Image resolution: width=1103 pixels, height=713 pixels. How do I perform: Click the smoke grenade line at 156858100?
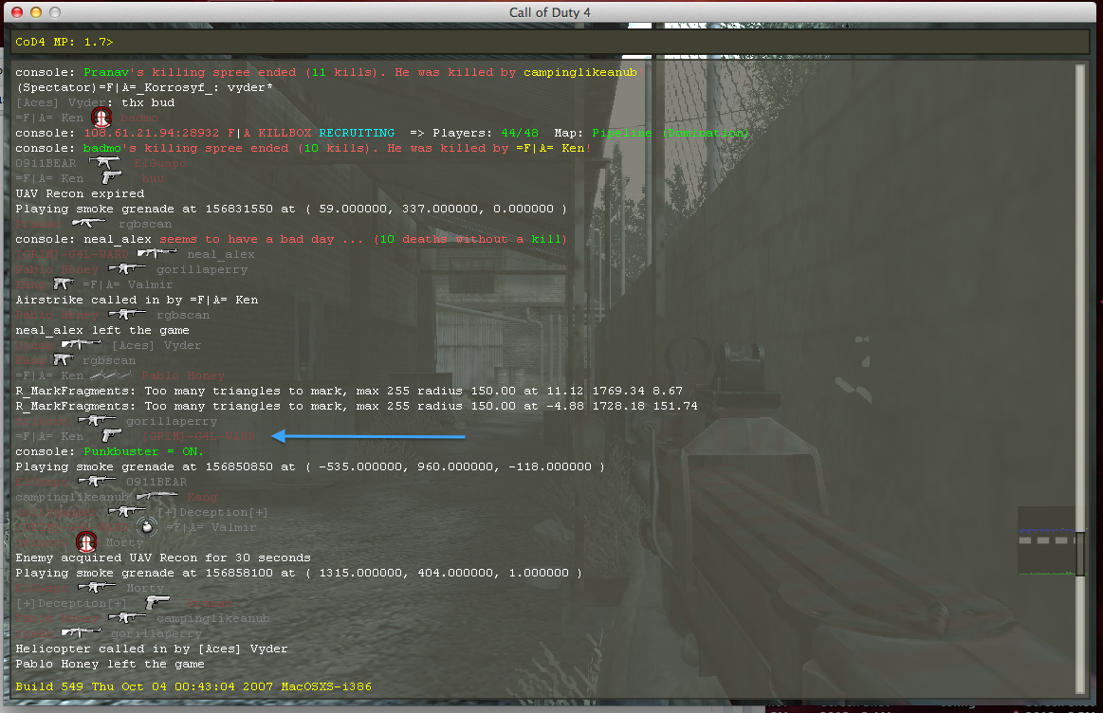[x=299, y=573]
